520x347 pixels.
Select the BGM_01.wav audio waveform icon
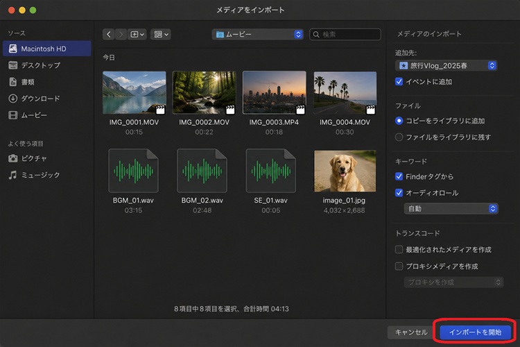pos(133,171)
